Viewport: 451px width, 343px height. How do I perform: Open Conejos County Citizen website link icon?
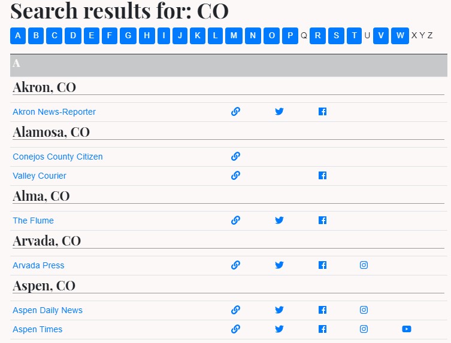click(235, 157)
